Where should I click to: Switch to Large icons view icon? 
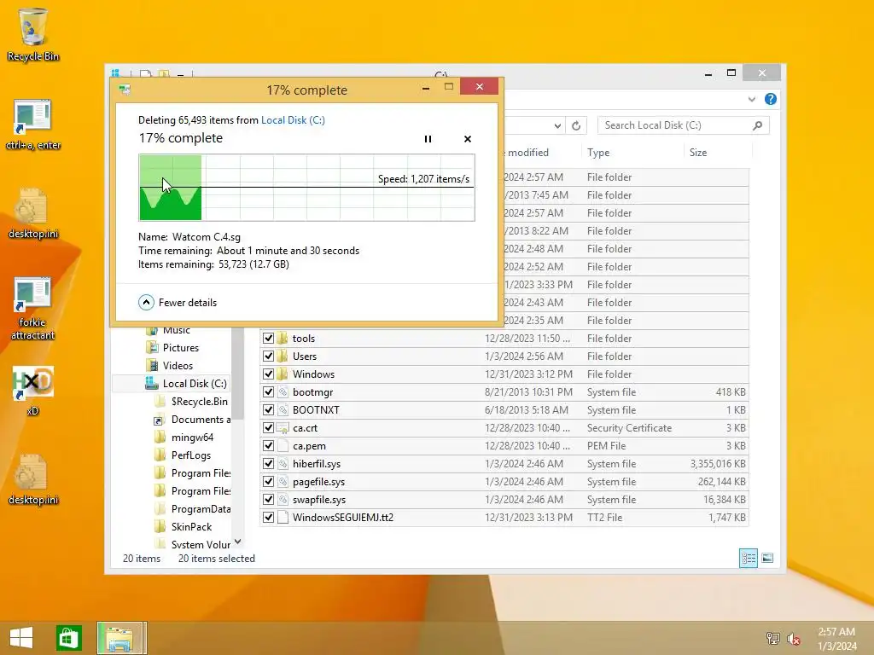(767, 558)
